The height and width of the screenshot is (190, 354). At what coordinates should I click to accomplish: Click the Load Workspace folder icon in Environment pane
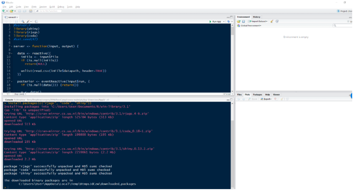[x=239, y=21]
